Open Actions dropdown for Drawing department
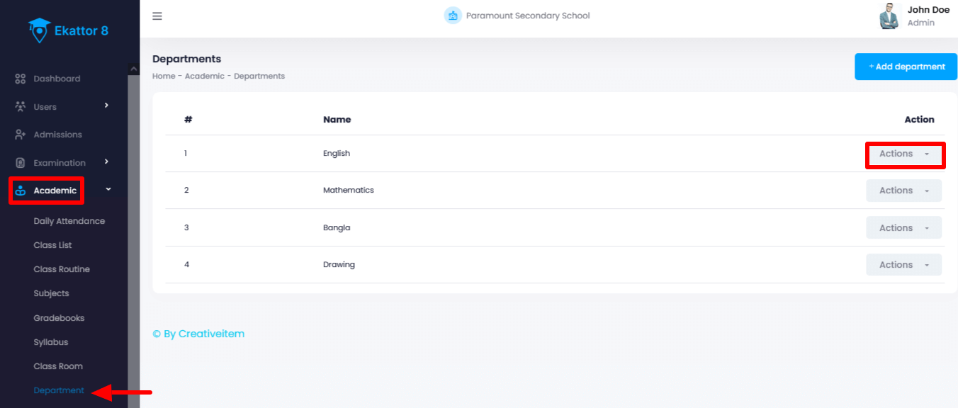This screenshot has height=408, width=958. pyautogui.click(x=903, y=265)
